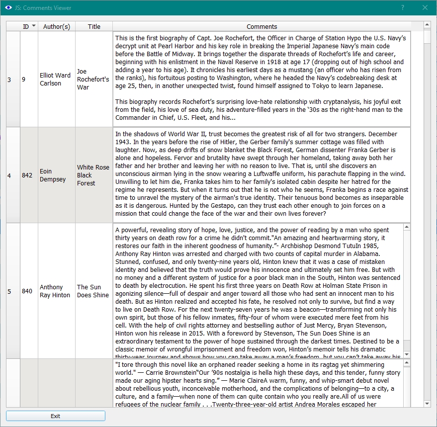Click the ID cell showing 9
The height and width of the screenshot is (427, 437).
point(29,80)
